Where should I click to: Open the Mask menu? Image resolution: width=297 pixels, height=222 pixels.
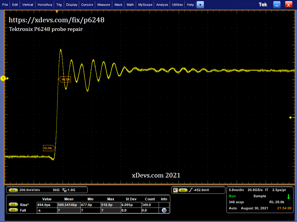pos(118,5)
